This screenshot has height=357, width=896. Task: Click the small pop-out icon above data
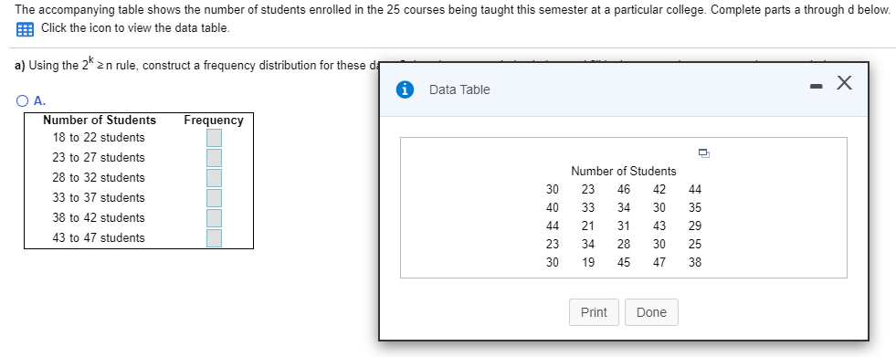(704, 152)
